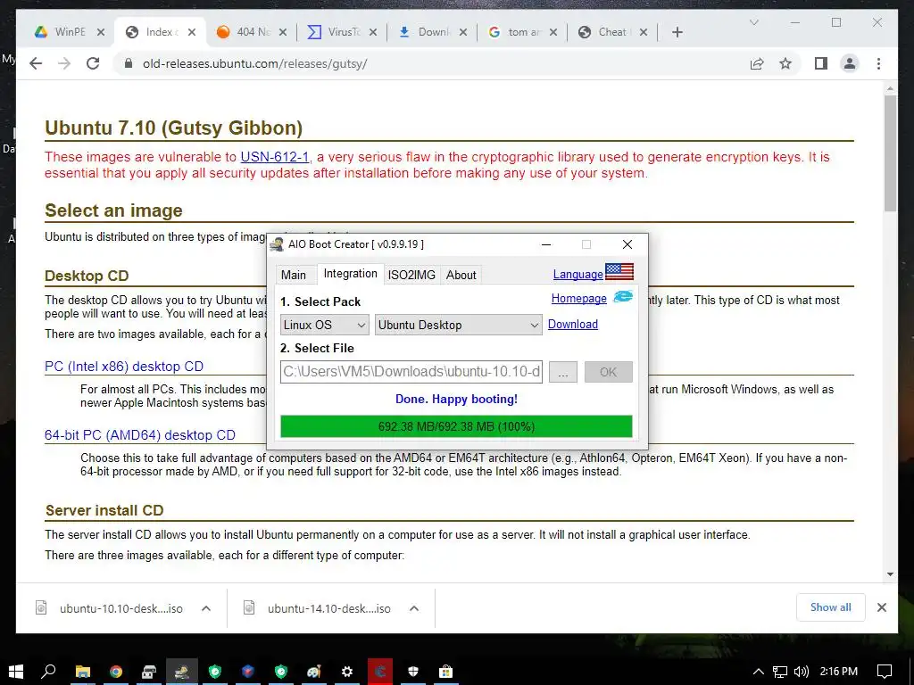Image resolution: width=914 pixels, height=685 pixels.
Task: Click the Download link in AIO Boot Creator
Action: pos(572,324)
